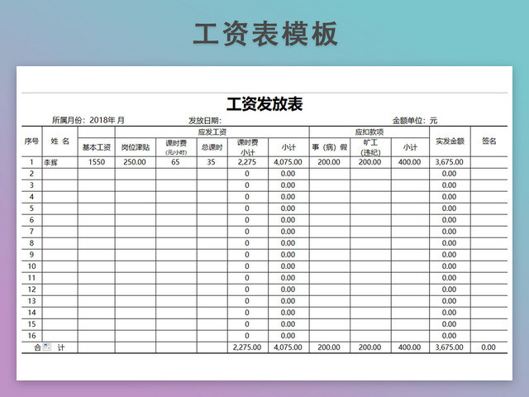The height and width of the screenshot is (397, 529).
Task: Select the 姓 名 column header
Action: 60,141
